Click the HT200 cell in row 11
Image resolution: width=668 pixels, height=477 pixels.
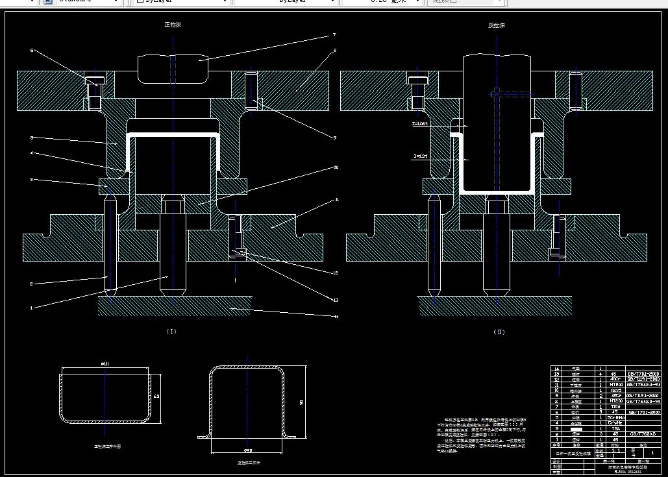pos(614,385)
